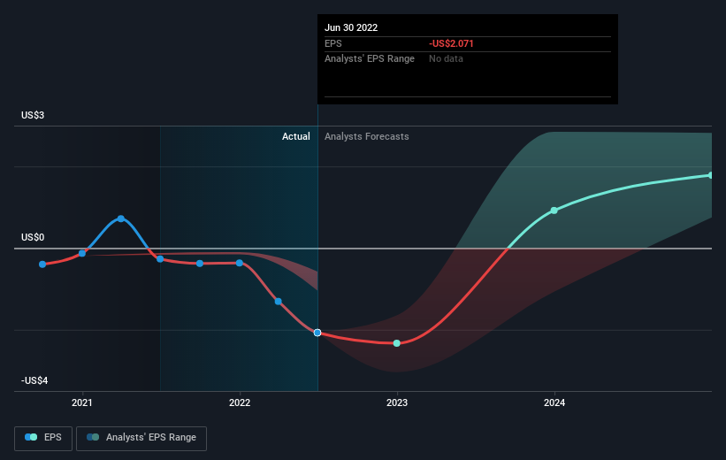Click the 2022 x-axis label

240,402
